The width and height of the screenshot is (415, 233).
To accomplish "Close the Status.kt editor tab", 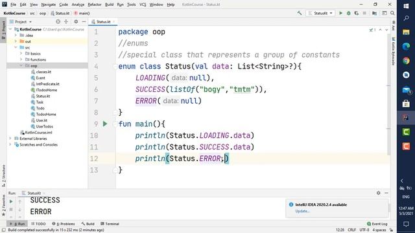I will (x=114, y=21).
